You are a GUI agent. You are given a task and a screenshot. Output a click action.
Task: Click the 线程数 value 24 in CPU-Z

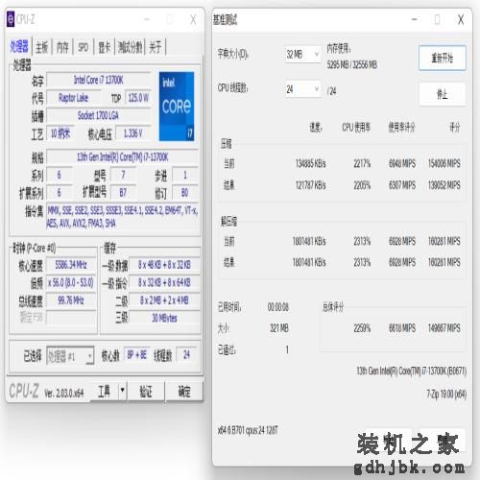coord(187,355)
